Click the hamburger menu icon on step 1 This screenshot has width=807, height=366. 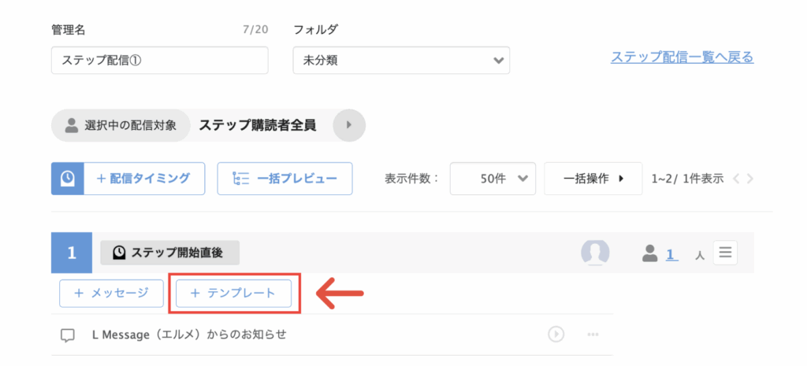point(725,253)
